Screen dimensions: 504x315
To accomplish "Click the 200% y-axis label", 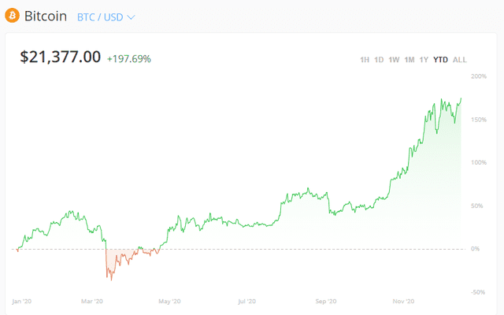I will (479, 76).
